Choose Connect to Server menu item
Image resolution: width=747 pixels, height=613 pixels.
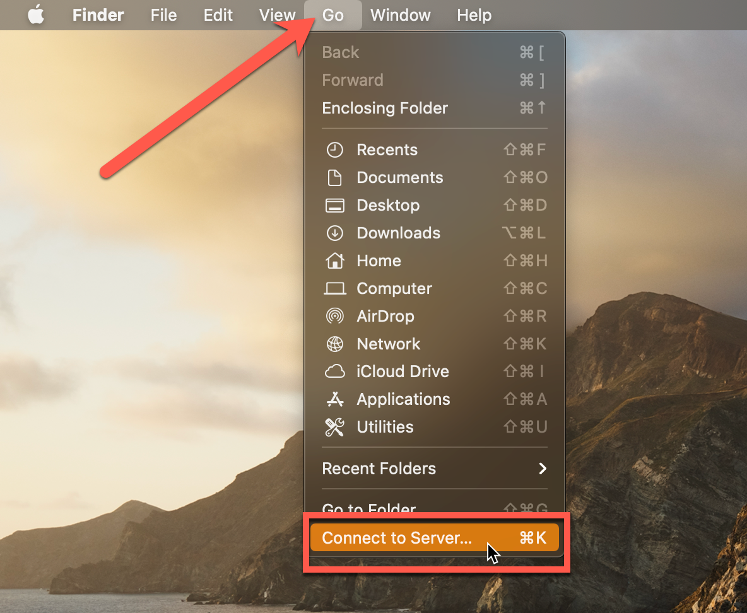[x=435, y=538]
